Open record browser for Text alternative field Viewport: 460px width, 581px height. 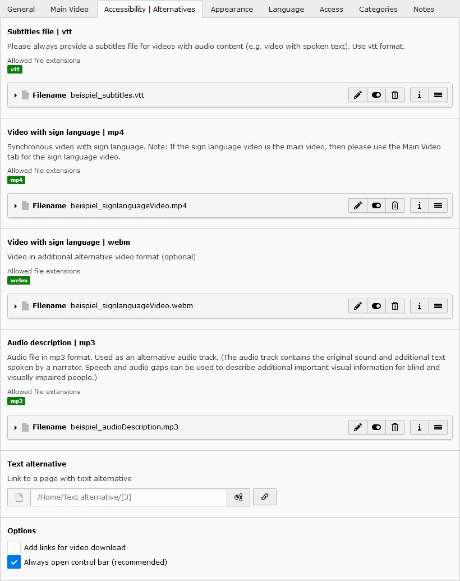(238, 497)
